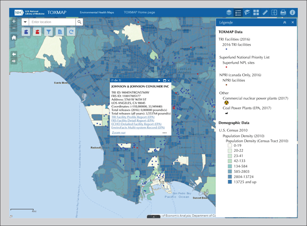The width and height of the screenshot is (307, 226).
Task: Click the Superfund red dot legend symbol
Action: (x=226, y=67)
